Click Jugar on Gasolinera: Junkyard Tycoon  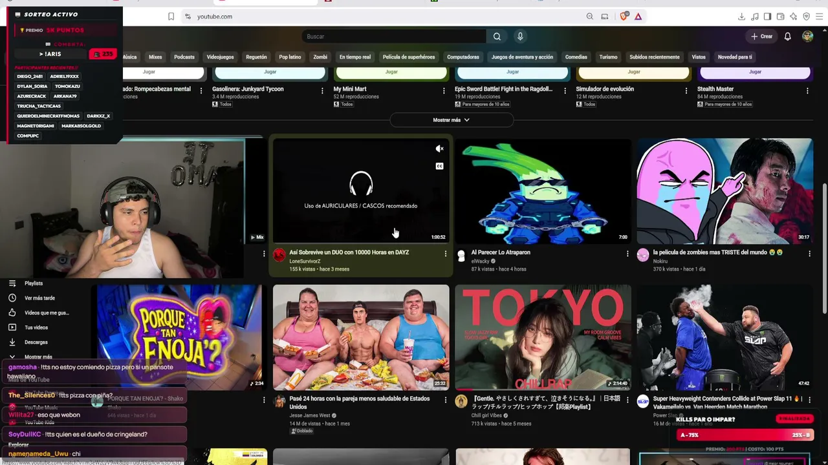[x=270, y=72]
